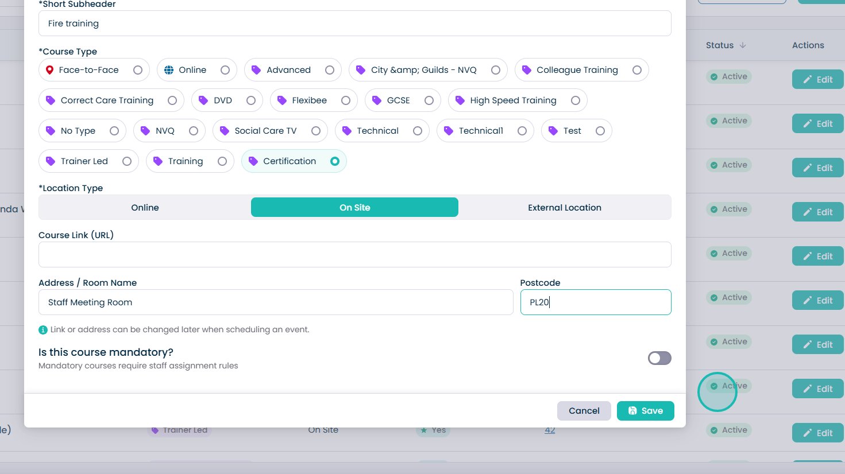
Task: Select the Face-to-Face course type radio
Action: (138, 70)
